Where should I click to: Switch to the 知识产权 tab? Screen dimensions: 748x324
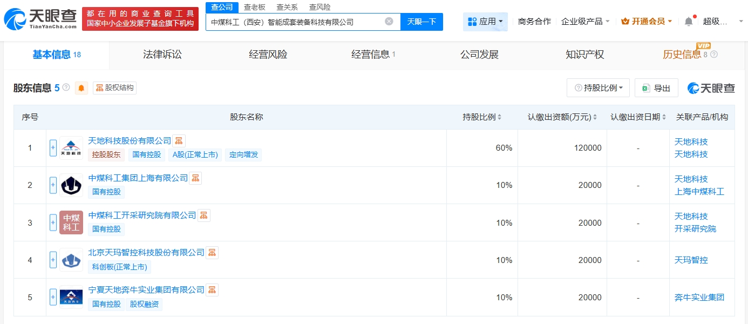tap(584, 55)
